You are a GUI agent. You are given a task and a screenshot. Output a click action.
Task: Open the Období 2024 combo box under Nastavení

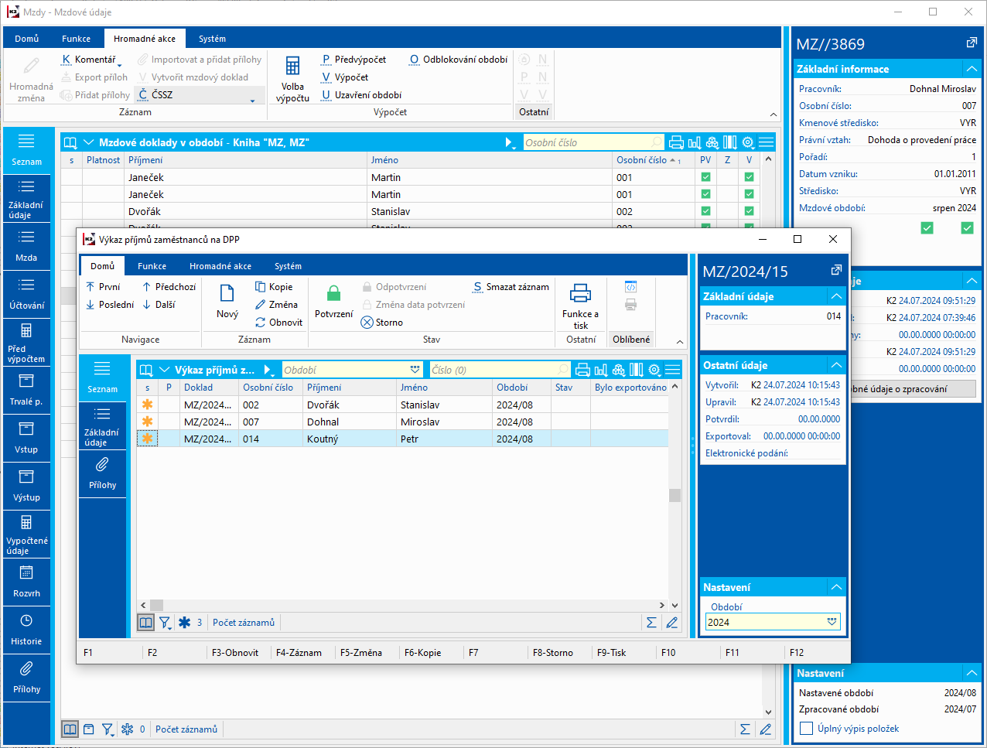coord(772,622)
